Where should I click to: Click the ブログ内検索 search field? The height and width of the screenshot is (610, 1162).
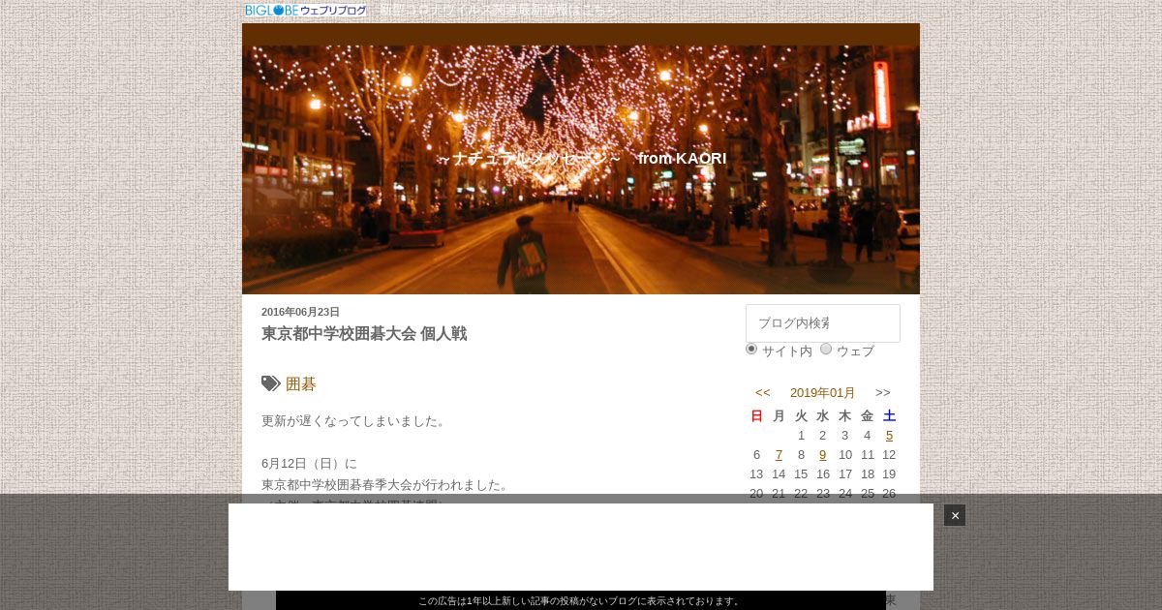click(x=823, y=323)
